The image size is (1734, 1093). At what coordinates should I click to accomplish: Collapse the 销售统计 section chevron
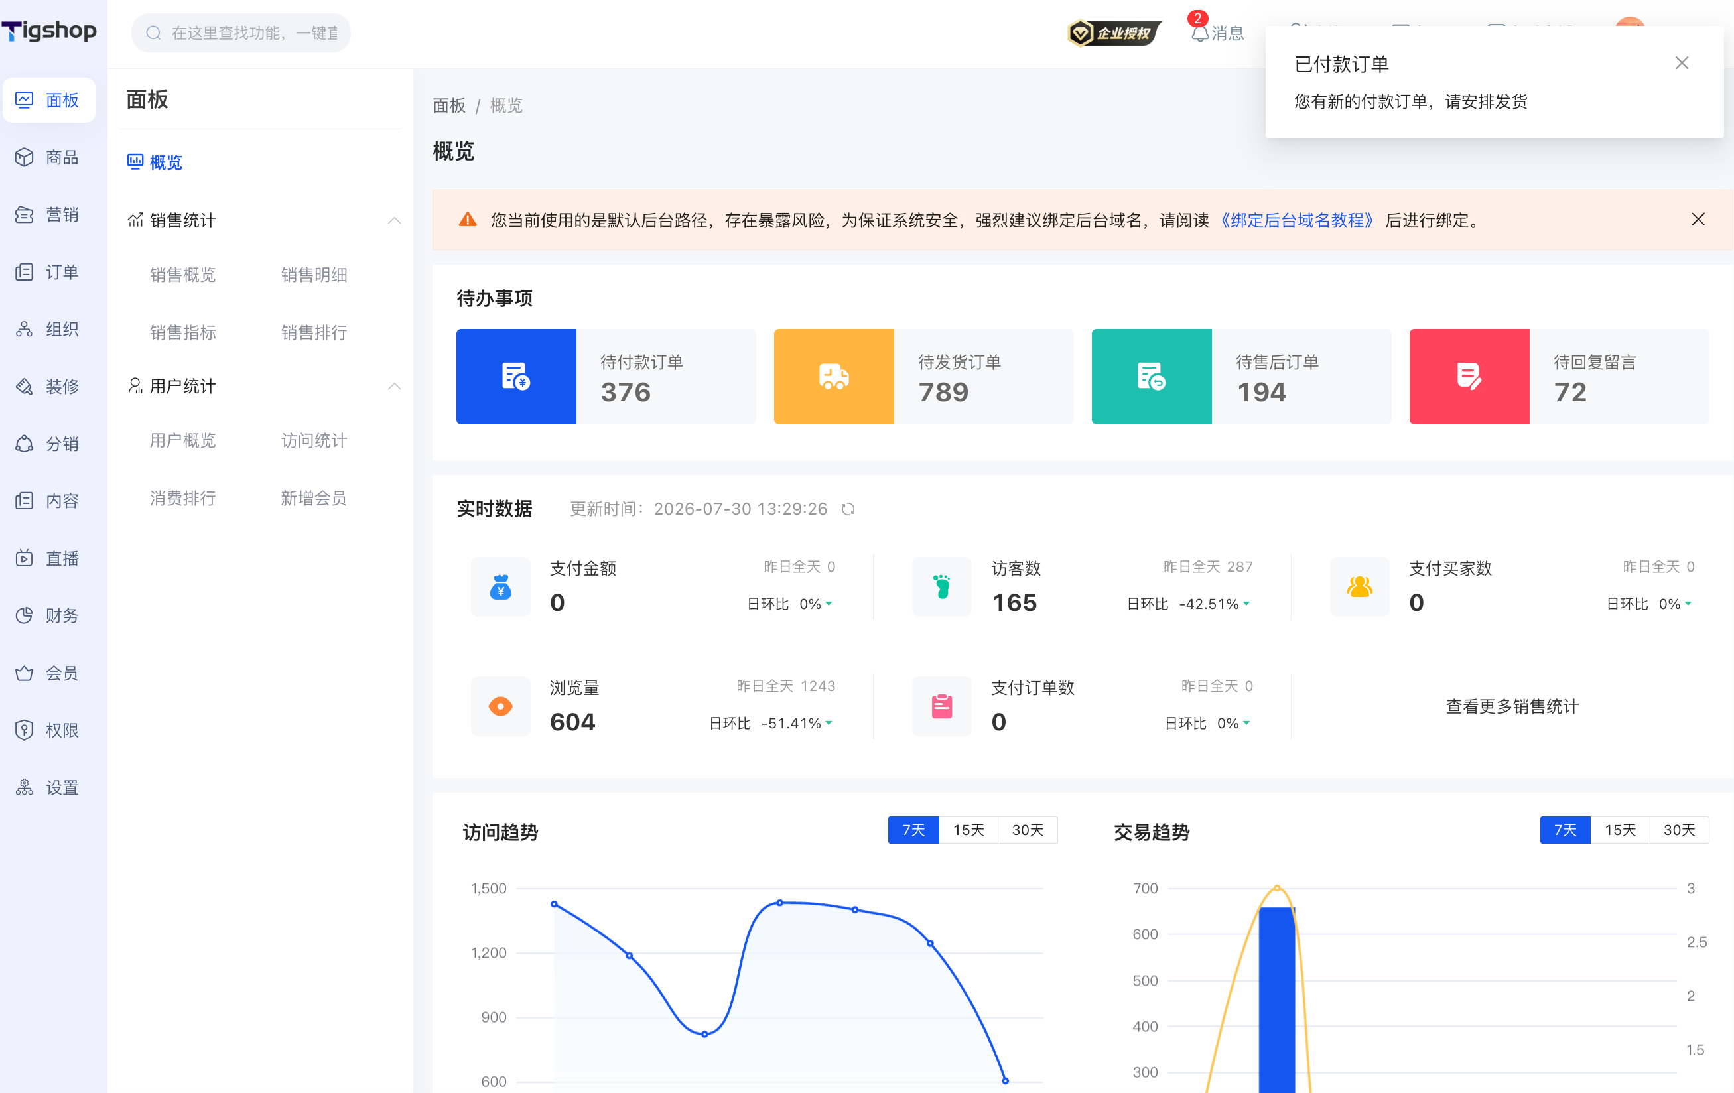tap(394, 220)
